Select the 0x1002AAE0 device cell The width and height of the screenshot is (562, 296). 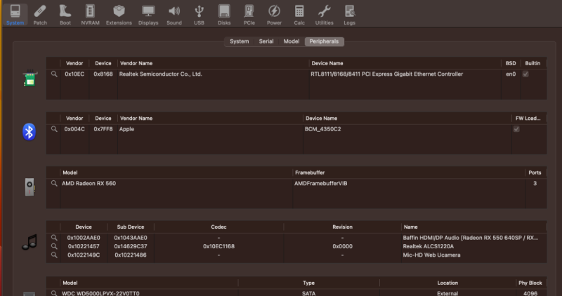[84, 238]
